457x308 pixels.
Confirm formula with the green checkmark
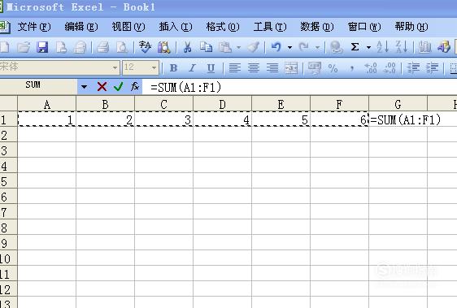point(119,86)
